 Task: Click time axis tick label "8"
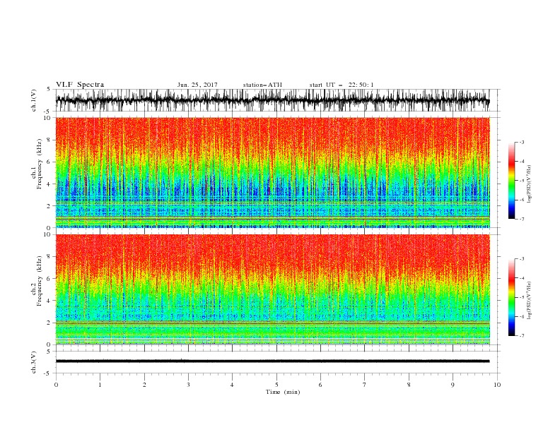click(409, 385)
